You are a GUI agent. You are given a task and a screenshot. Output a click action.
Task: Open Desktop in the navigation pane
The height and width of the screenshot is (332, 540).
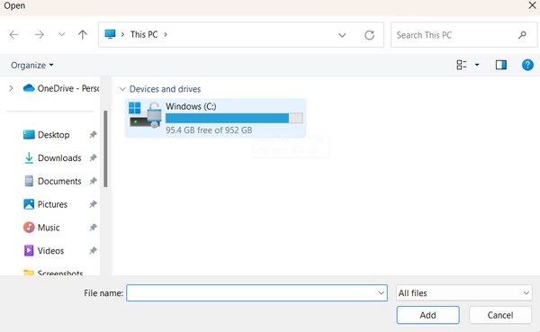pyautogui.click(x=53, y=135)
